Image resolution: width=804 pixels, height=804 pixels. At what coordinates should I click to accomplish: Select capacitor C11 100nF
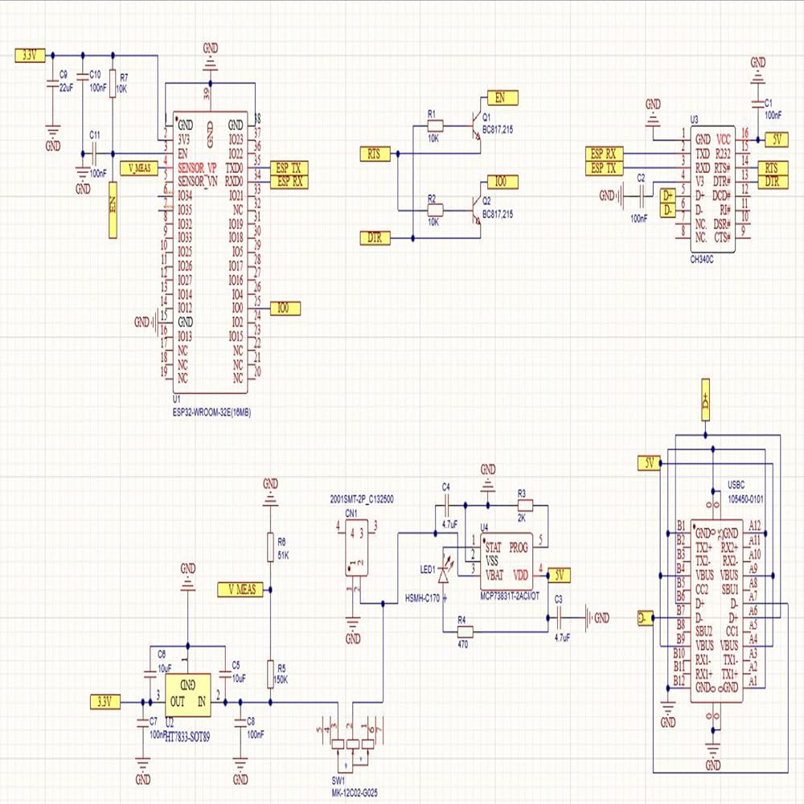[95, 154]
